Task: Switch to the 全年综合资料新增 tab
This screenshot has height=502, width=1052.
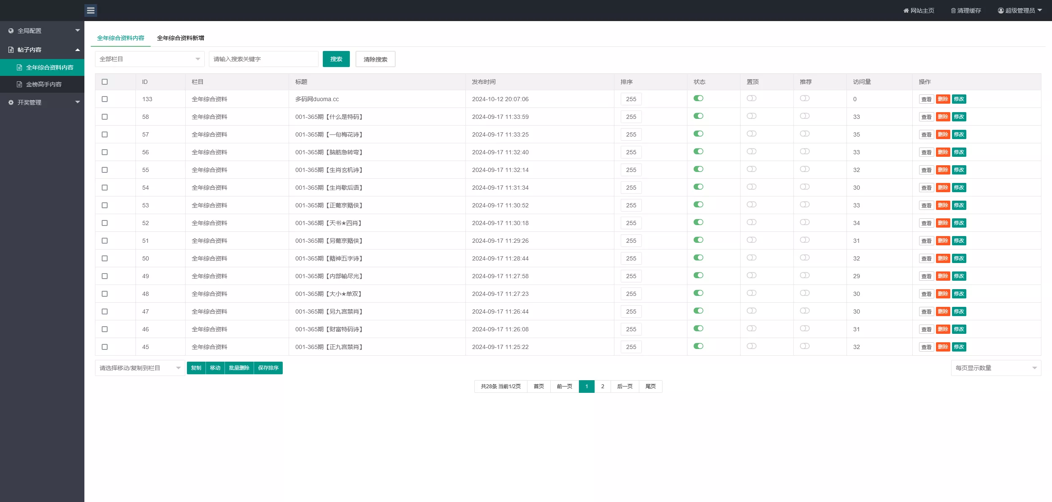Action: [181, 38]
